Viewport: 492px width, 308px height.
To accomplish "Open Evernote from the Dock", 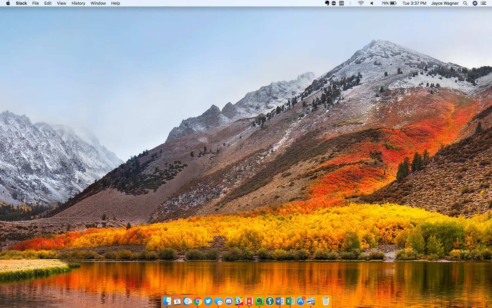I will (259, 301).
